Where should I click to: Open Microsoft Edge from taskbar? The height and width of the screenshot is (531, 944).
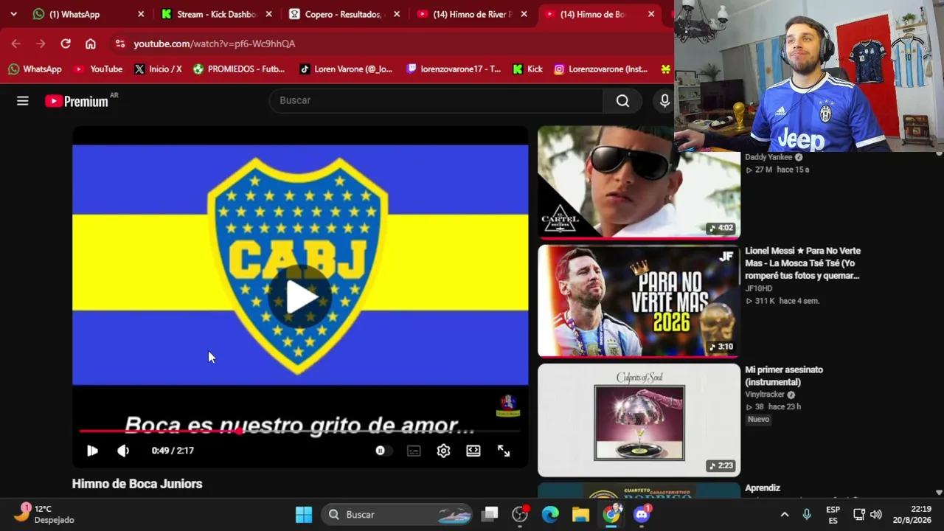pos(550,515)
